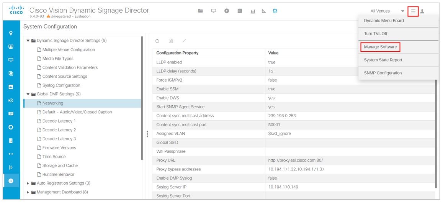Open the Firmware Versions tree item
Screen dimensions: 443x203
point(59,148)
